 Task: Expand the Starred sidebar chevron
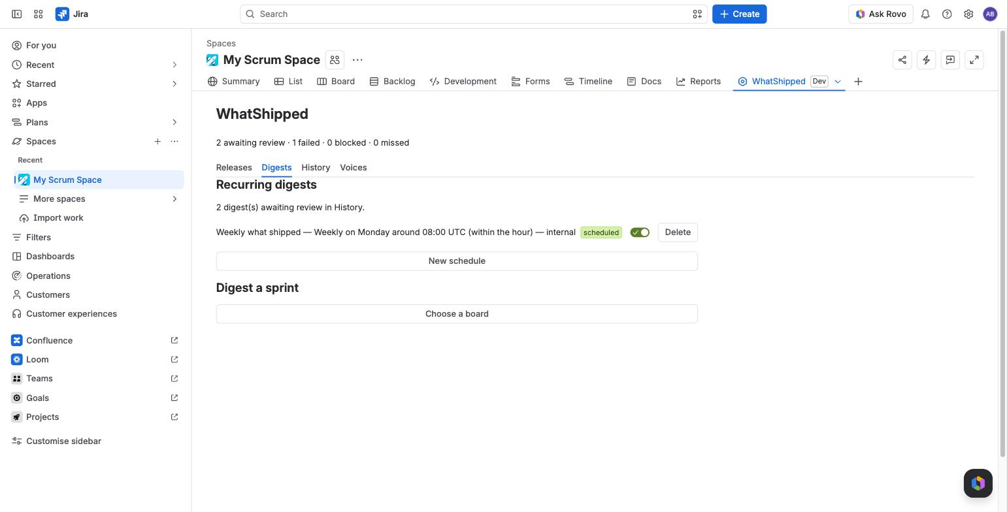click(x=174, y=84)
